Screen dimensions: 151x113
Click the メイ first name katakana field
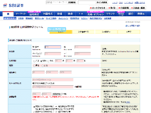[x=83, y=54]
